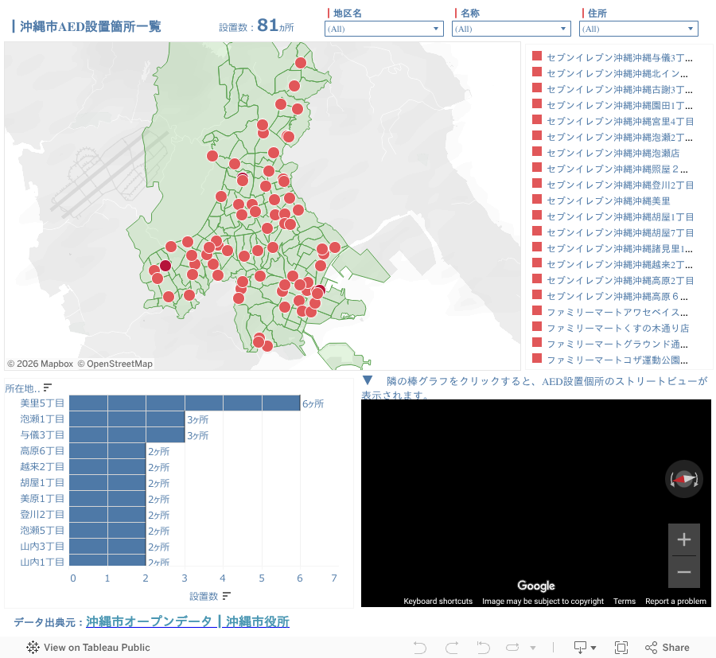Click sort icon next to 設置数 axis label
The height and width of the screenshot is (658, 716).
tap(227, 596)
